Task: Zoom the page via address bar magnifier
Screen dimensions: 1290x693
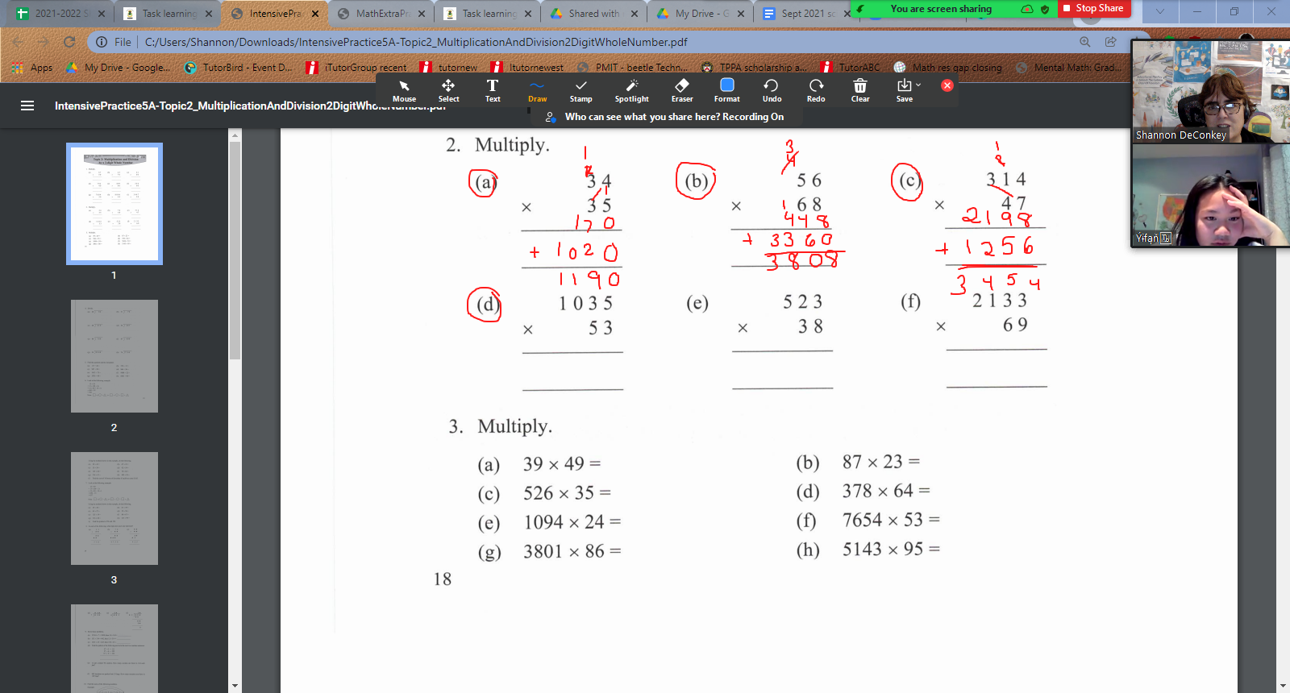Action: [1085, 42]
